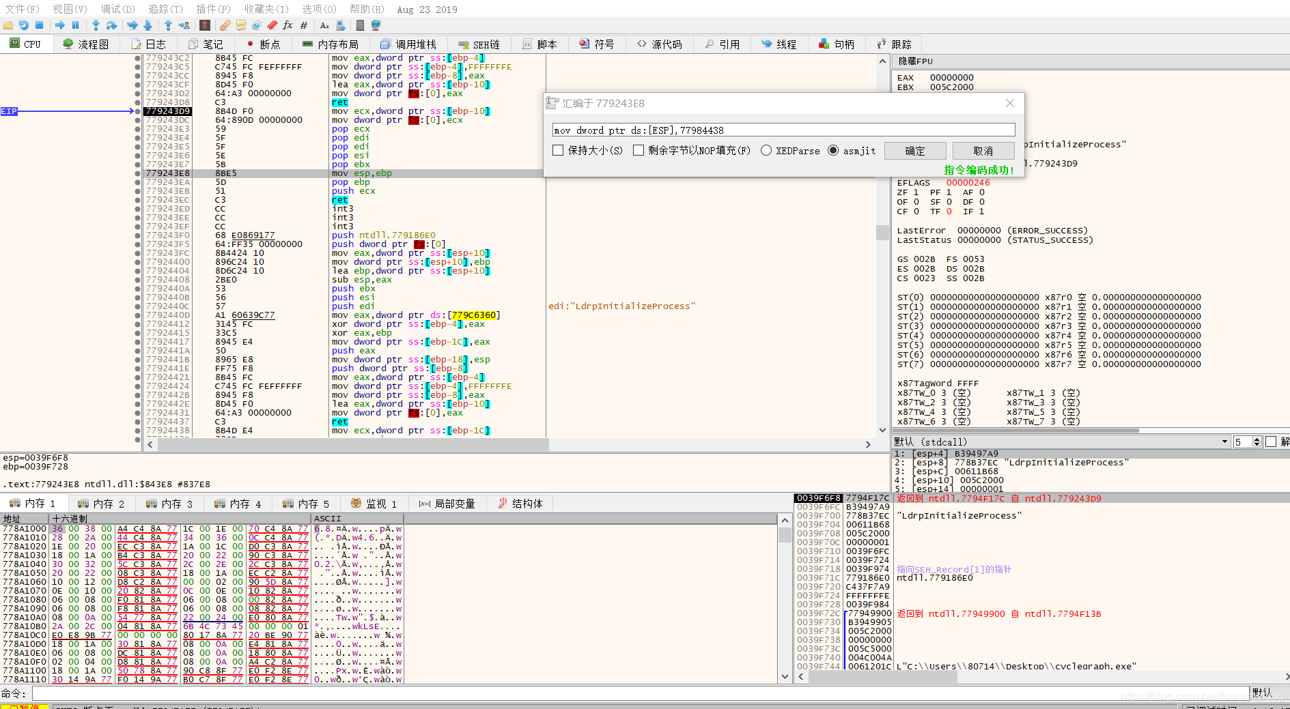Click the Trace Into toolbar icon
Image resolution: width=1290 pixels, height=709 pixels.
pos(132,25)
